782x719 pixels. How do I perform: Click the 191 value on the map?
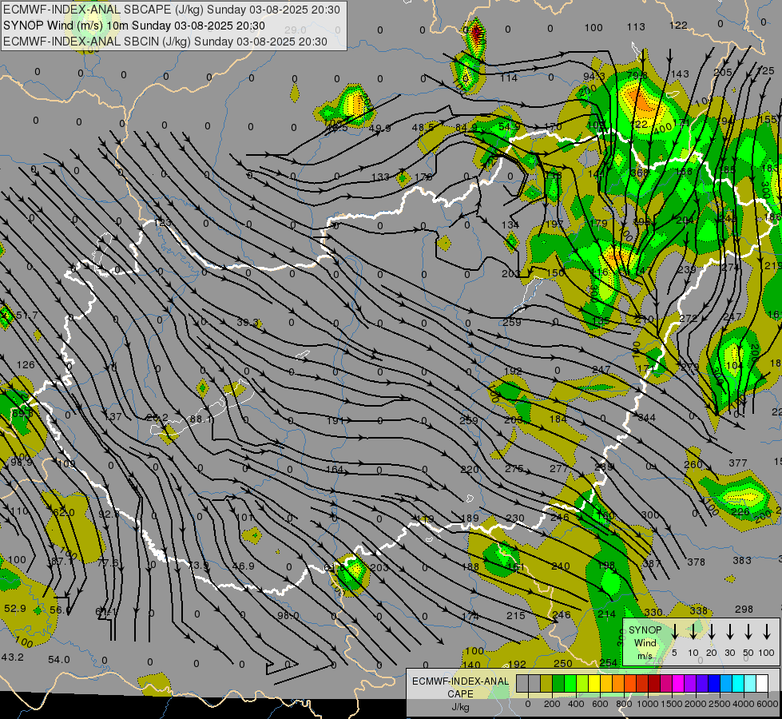pos(335,421)
